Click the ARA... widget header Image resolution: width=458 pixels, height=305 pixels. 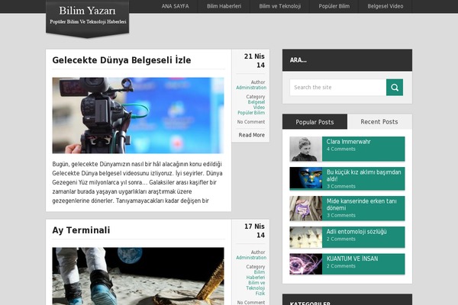tap(347, 60)
